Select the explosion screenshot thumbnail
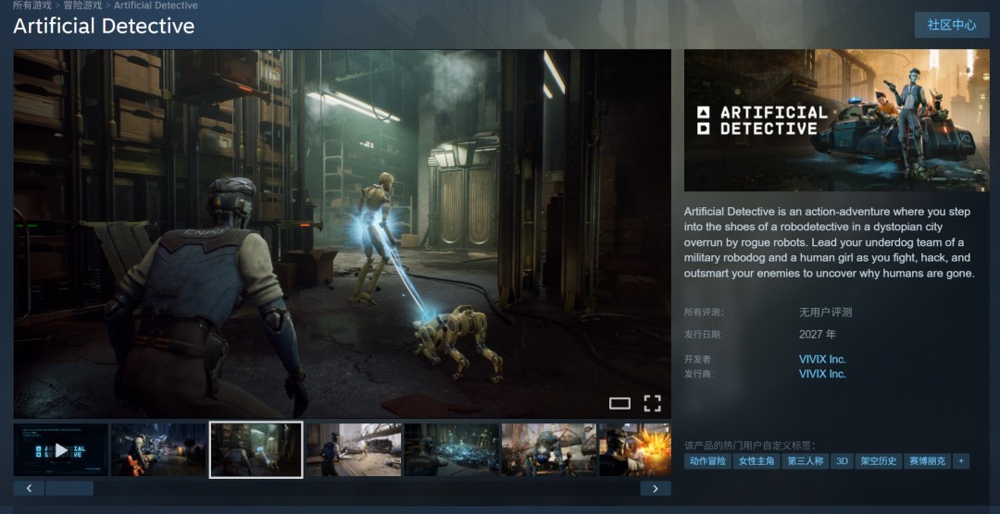This screenshot has width=1000, height=514. click(635, 450)
